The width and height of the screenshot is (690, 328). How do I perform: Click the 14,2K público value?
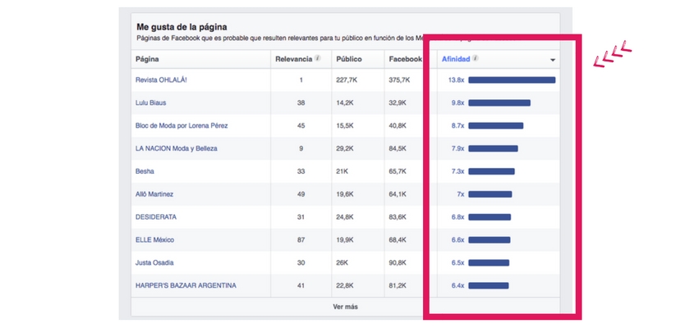[344, 102]
